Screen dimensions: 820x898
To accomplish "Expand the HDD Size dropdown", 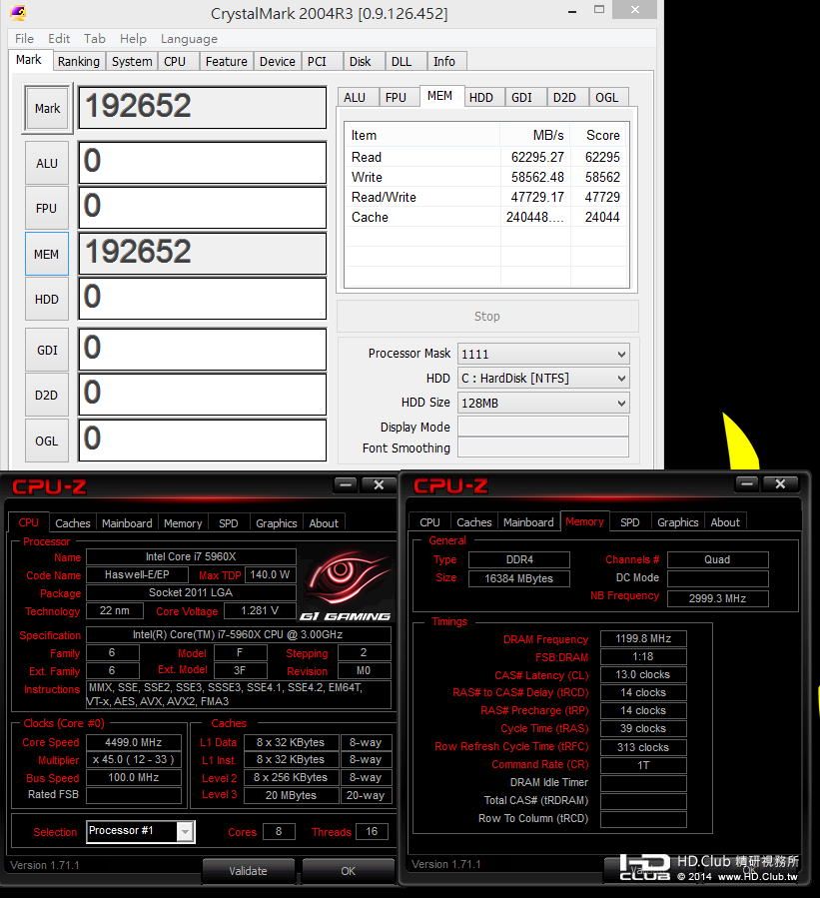I will (621, 403).
